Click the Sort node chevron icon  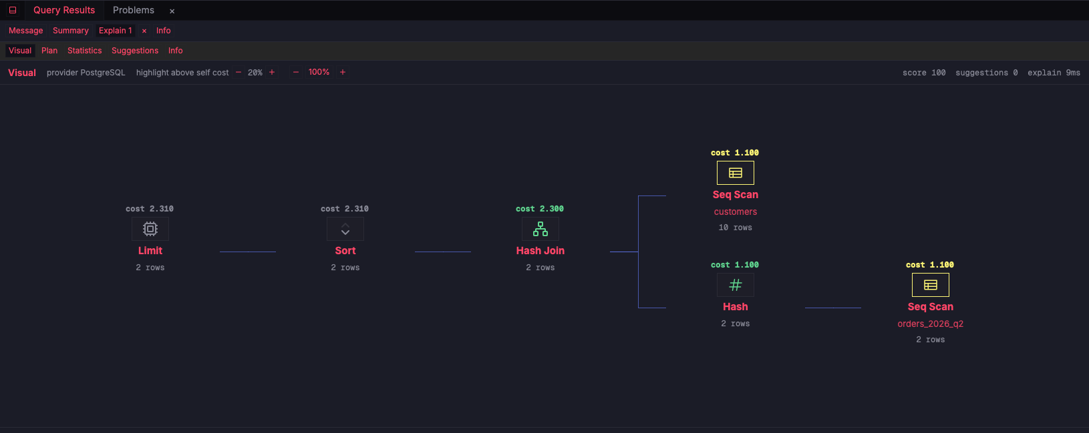[345, 229]
